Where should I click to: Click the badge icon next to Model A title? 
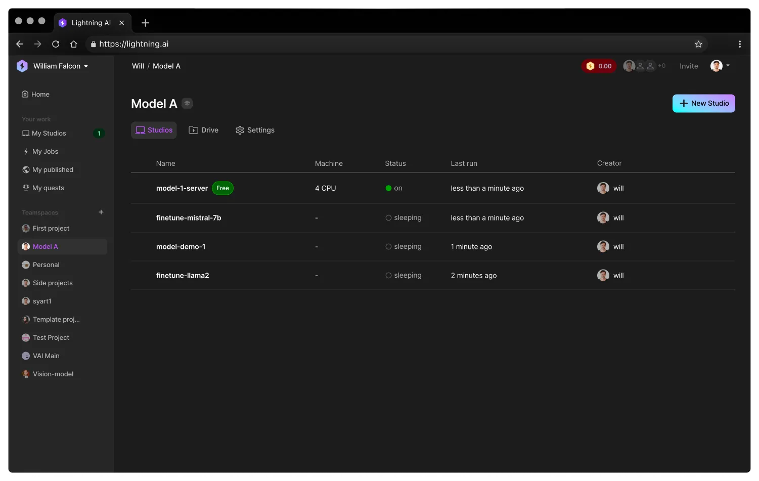click(x=187, y=104)
